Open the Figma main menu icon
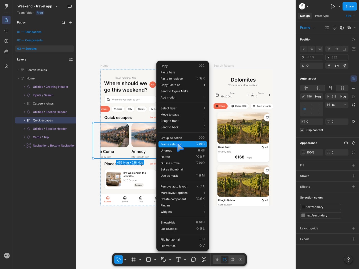Viewport: 359px width, 269px height. click(6, 6)
